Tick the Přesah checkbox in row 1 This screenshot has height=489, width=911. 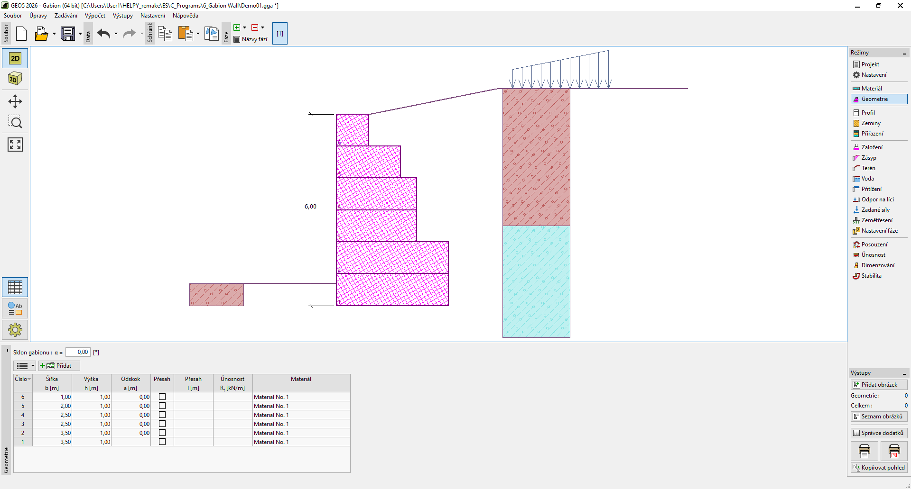162,442
